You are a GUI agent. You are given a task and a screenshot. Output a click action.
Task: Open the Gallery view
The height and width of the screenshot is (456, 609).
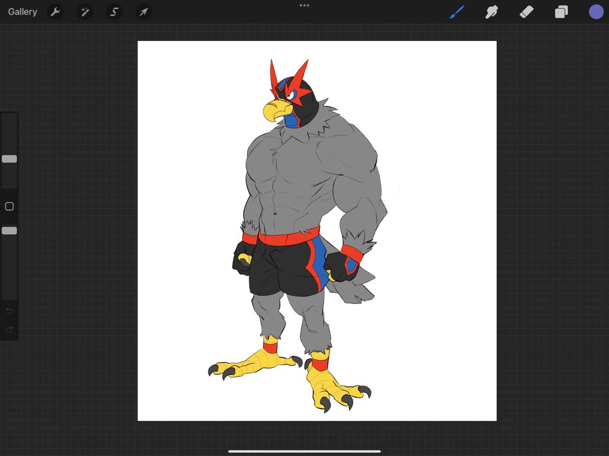(x=22, y=12)
